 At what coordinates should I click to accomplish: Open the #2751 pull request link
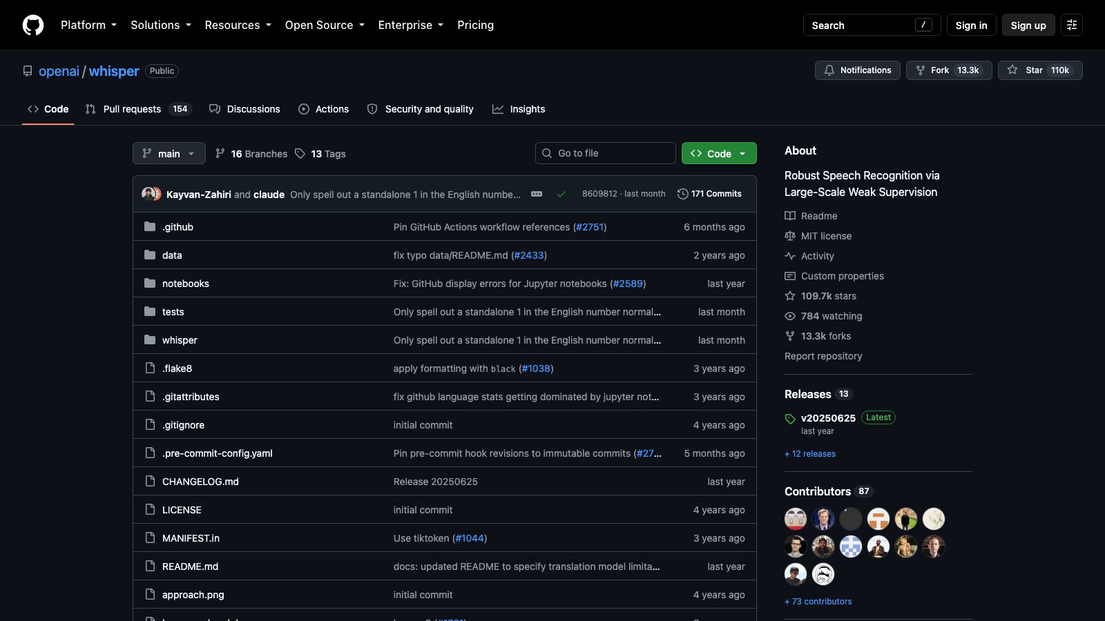(590, 227)
